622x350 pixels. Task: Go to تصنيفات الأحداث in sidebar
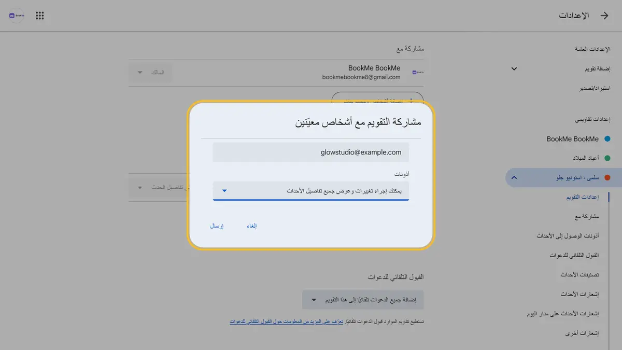pyautogui.click(x=579, y=274)
